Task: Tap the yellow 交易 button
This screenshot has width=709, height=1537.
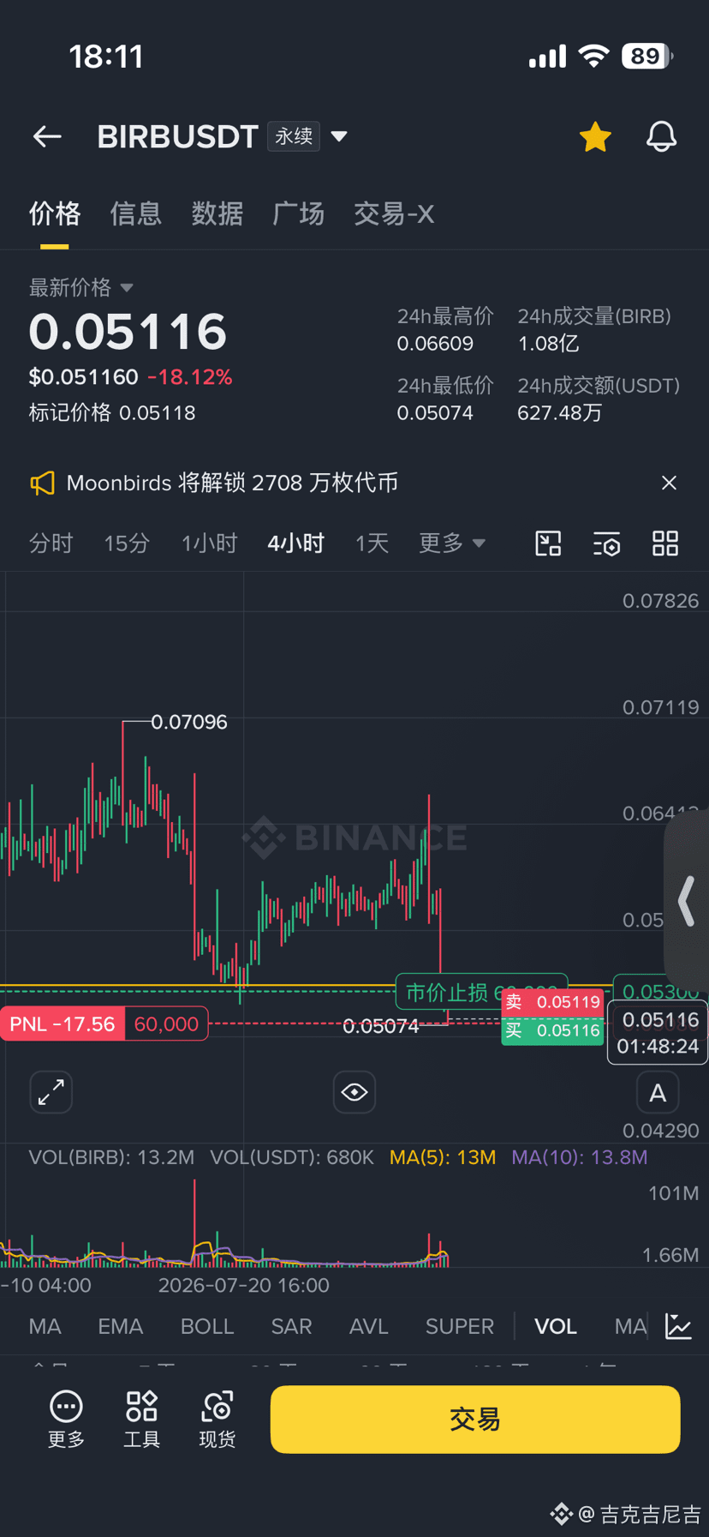Action: coord(475,1420)
